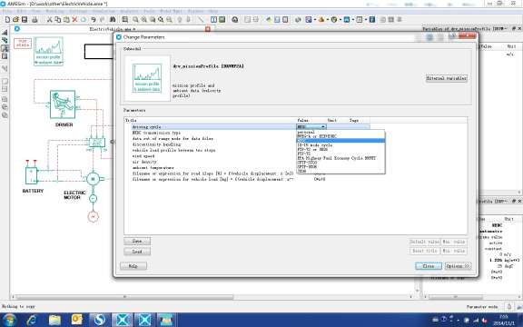Click the Cut scissors toolbar icon
523x327 pixels.
pyautogui.click(x=49, y=20)
